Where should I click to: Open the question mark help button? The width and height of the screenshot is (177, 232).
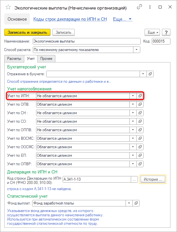(x=166, y=32)
